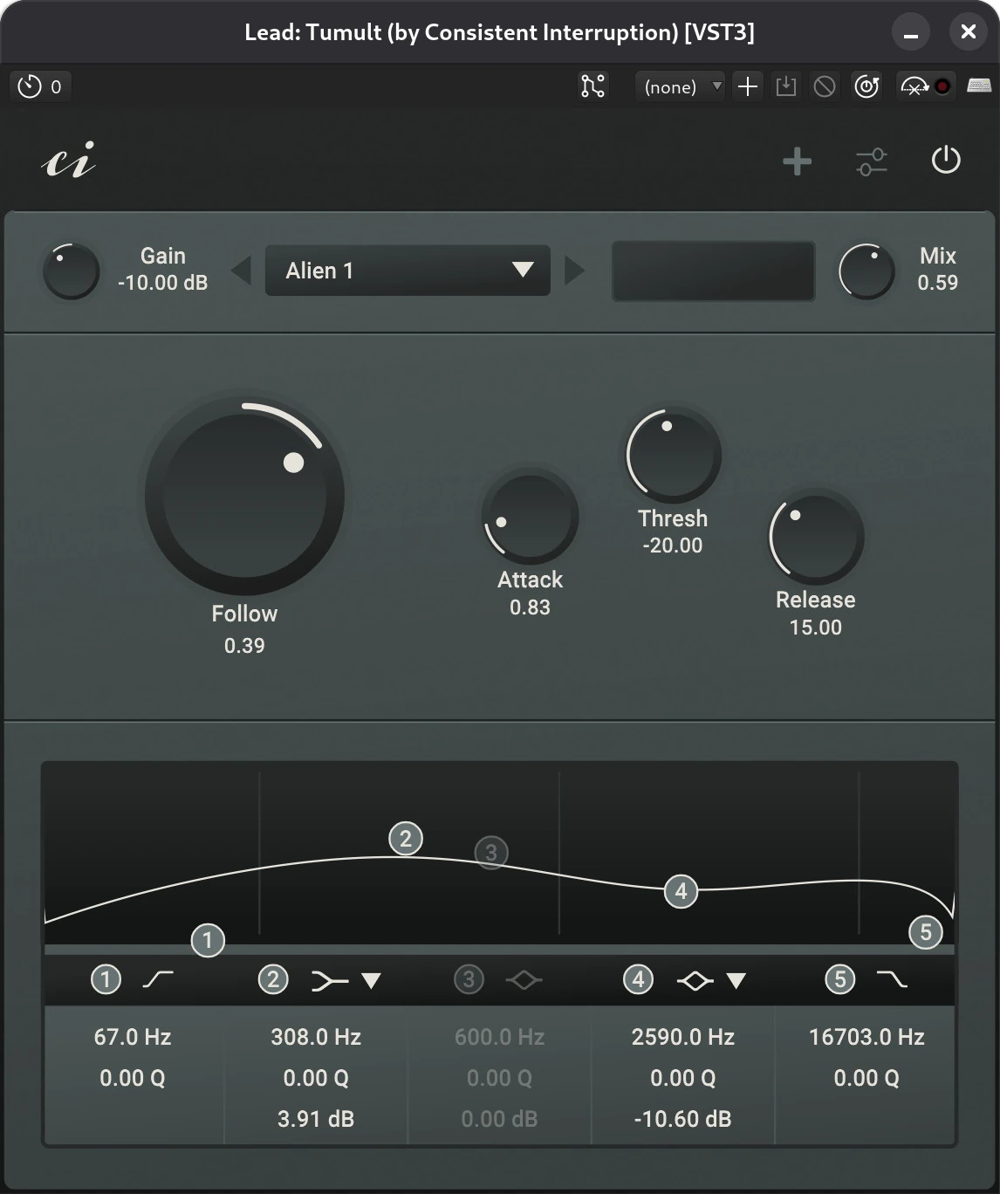Toggle the Tumult power button
Viewport: 1000px width, 1194px height.
[x=946, y=161]
